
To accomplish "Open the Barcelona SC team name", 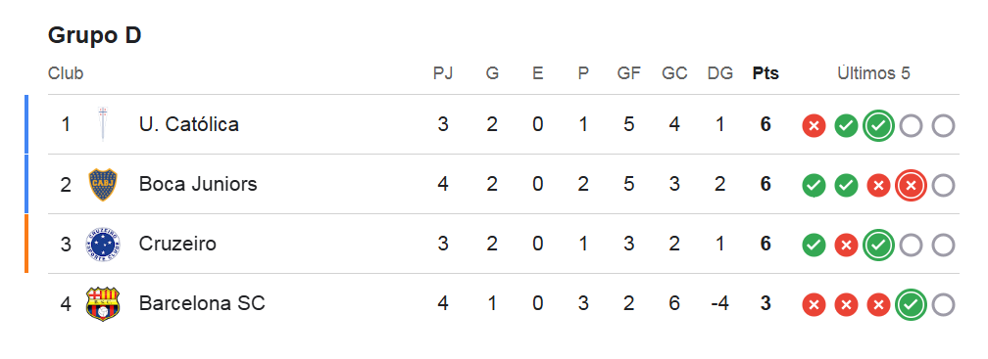I will click(x=202, y=303).
